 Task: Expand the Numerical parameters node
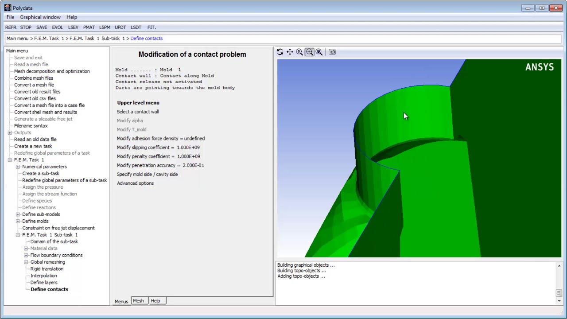[18, 167]
